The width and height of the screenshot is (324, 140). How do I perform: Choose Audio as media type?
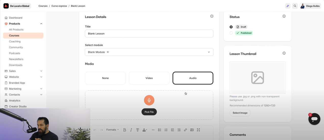(193, 78)
